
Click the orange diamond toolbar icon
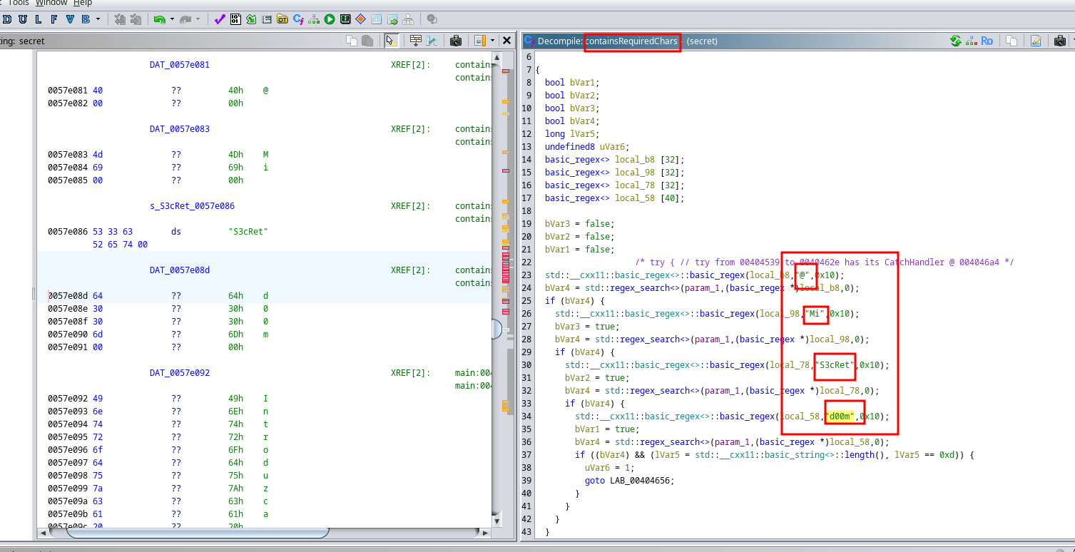(x=361, y=19)
